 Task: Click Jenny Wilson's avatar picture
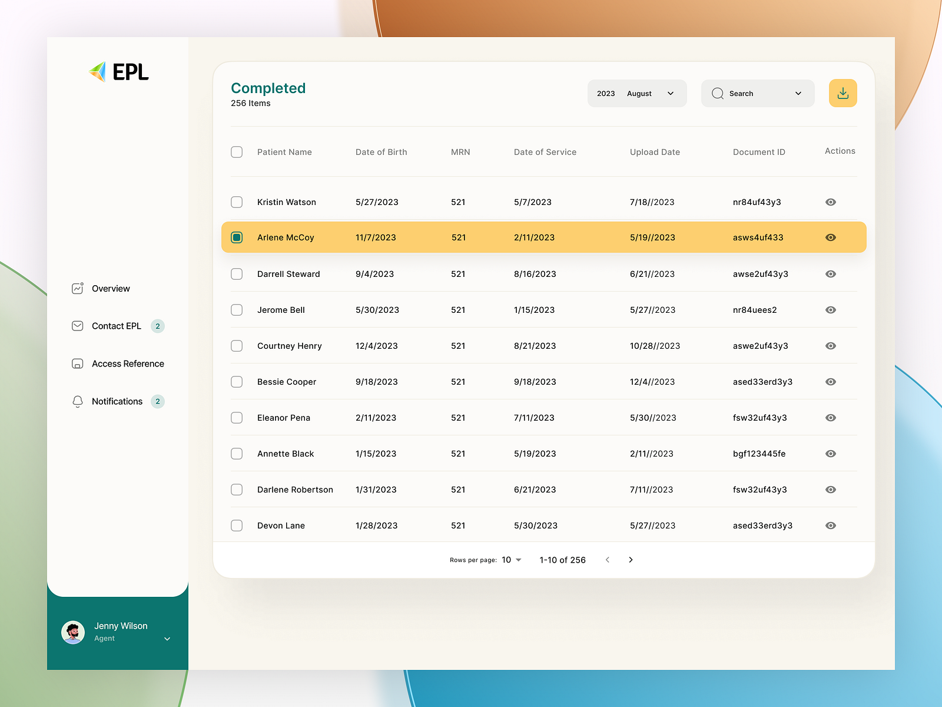[x=73, y=632]
